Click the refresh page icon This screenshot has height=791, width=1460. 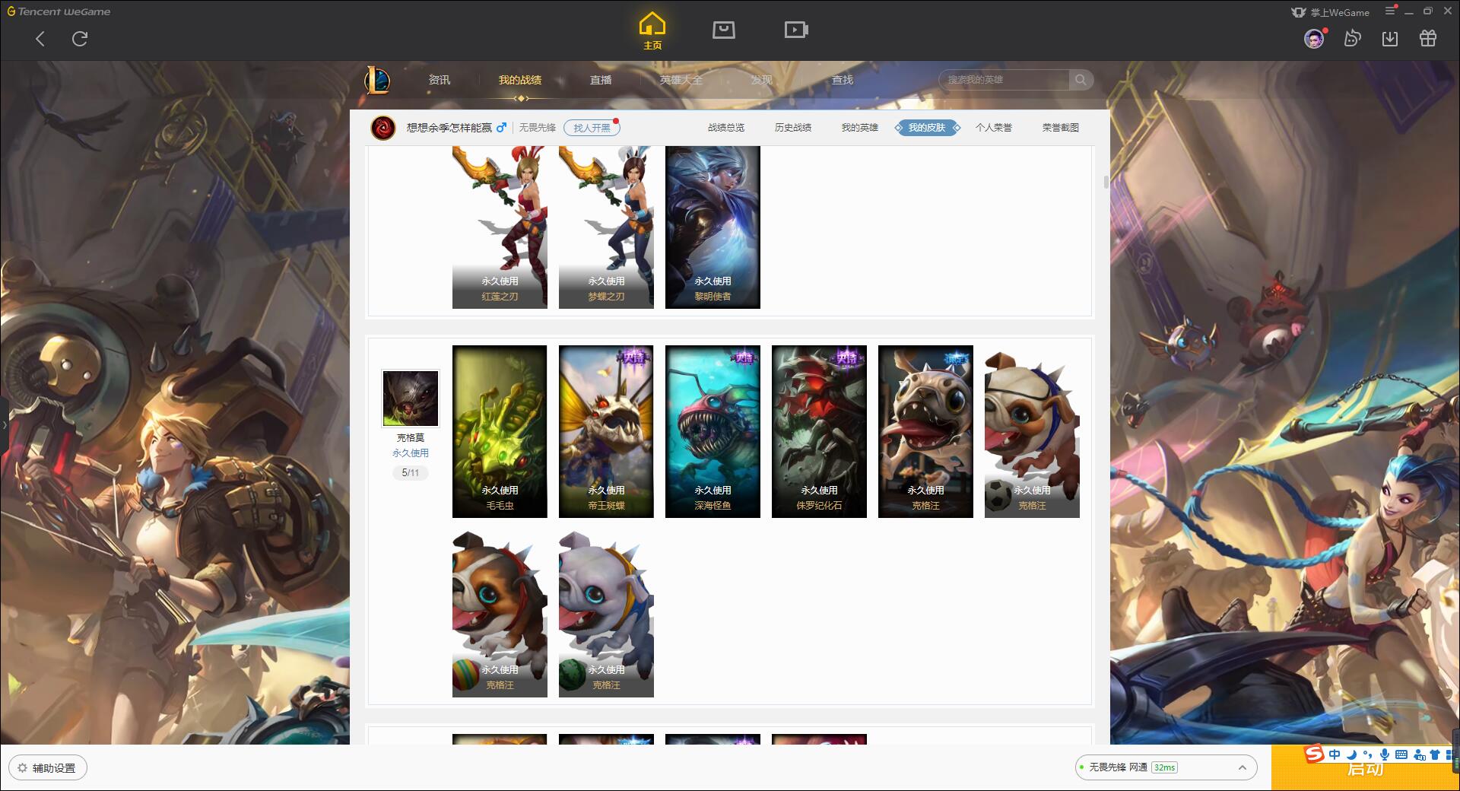click(80, 39)
